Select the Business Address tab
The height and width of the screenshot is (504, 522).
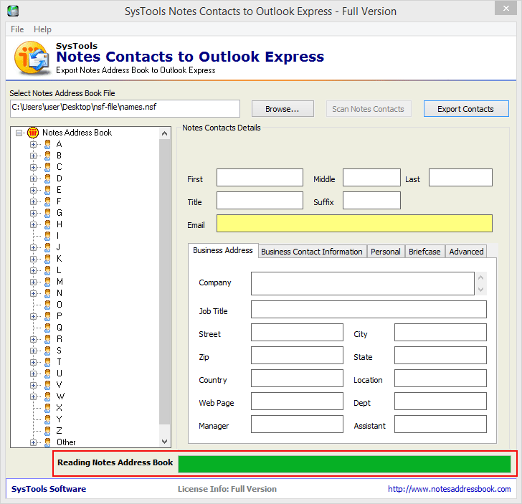click(x=223, y=250)
